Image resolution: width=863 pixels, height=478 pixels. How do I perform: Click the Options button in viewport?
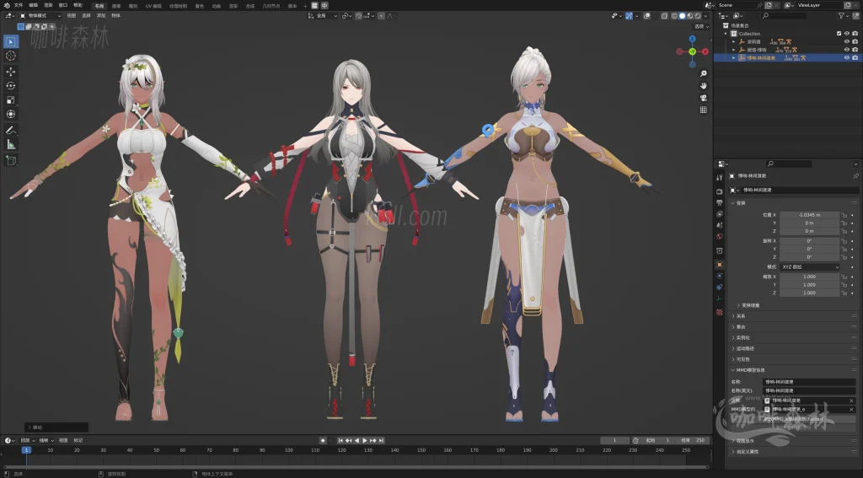(x=700, y=26)
